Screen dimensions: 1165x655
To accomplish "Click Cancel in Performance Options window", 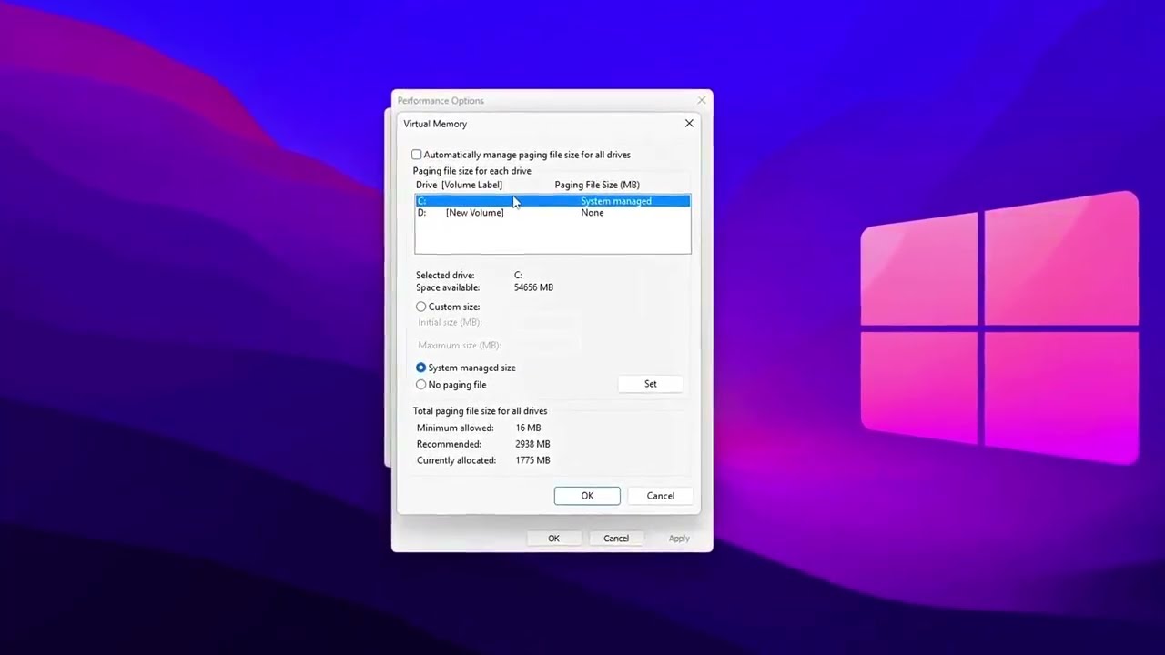I will coord(616,539).
